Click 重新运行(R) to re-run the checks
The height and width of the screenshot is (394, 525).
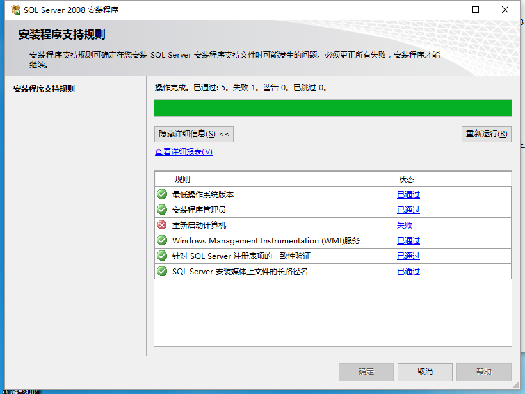point(487,134)
